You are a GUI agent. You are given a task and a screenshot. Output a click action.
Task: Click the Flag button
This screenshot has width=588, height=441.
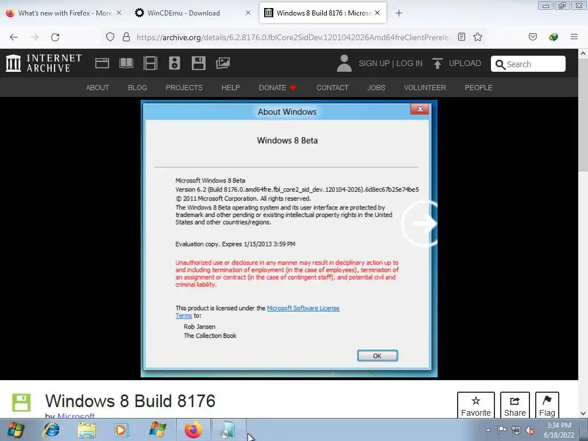coord(547,405)
